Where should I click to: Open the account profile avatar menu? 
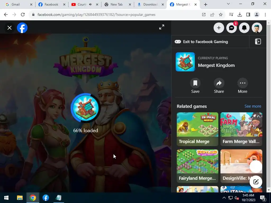(257, 28)
